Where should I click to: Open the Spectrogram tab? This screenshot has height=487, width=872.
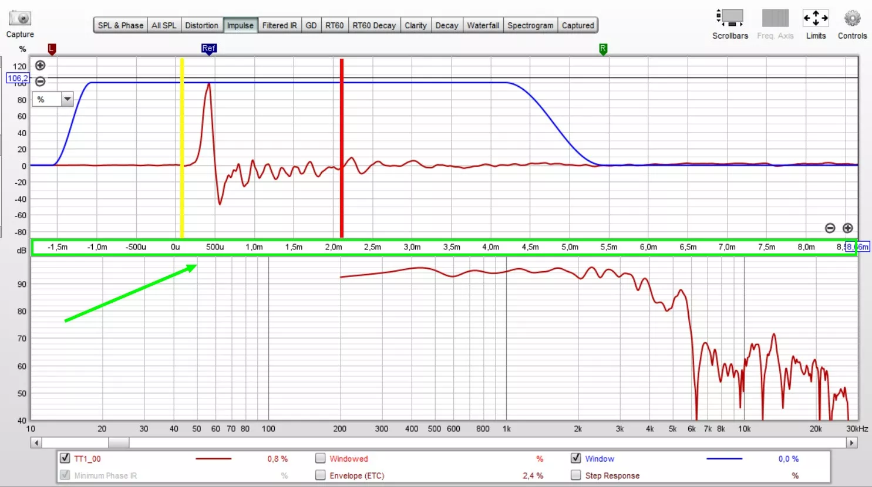pyautogui.click(x=530, y=25)
